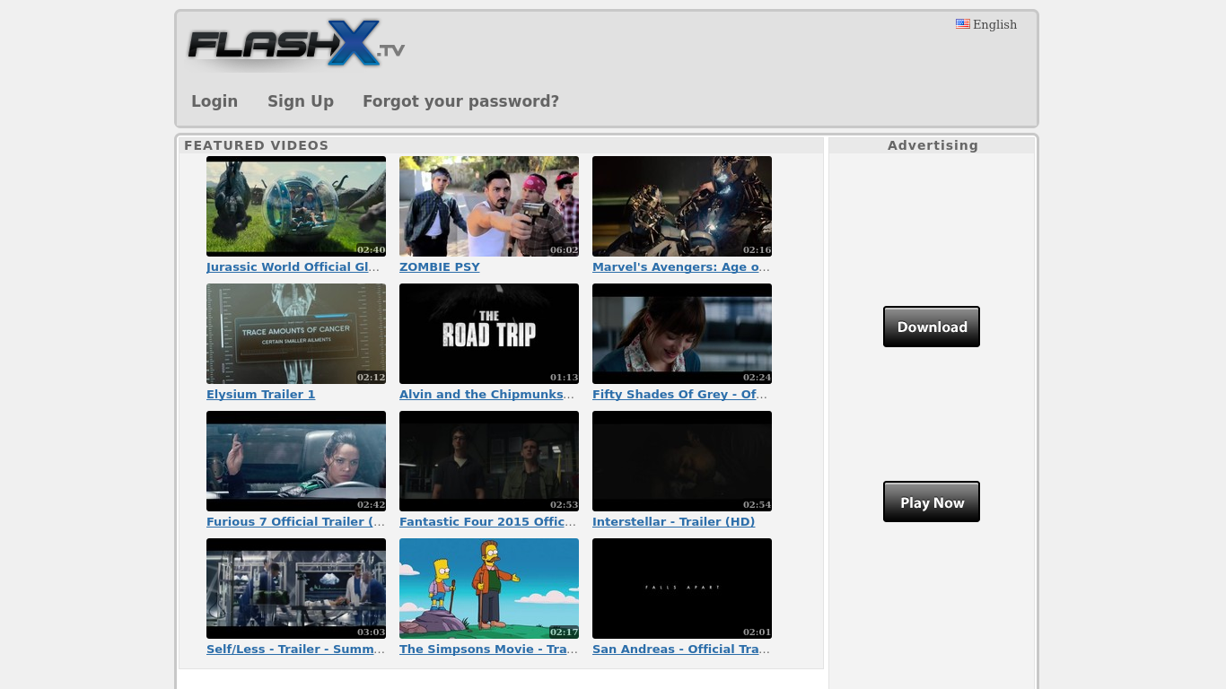Click Forgot your password link
The width and height of the screenshot is (1226, 689).
coord(460,101)
